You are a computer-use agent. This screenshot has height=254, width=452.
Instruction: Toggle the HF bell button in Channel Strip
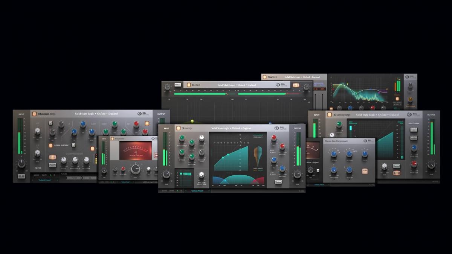pos(147,123)
